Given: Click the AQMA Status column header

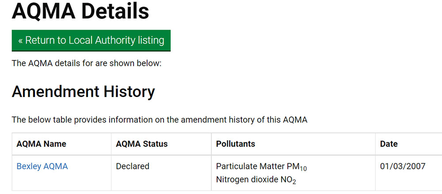Looking at the screenshot, I should click(141, 144).
